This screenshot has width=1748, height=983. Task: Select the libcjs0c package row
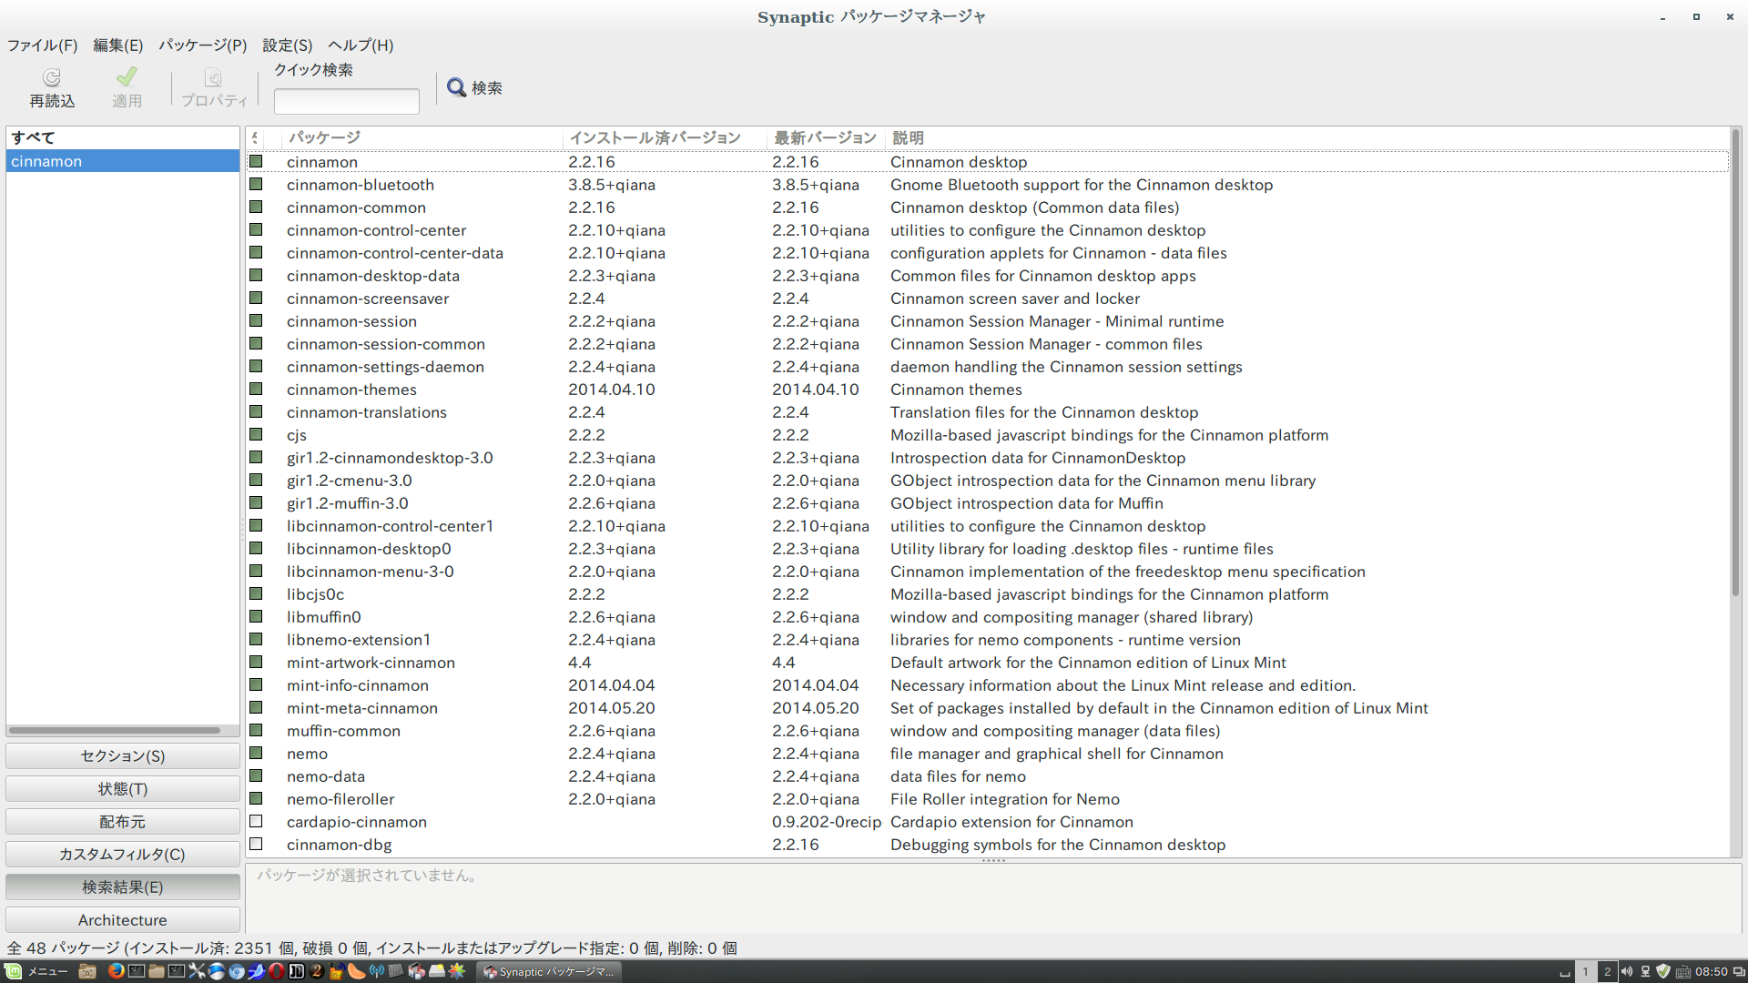(x=988, y=594)
